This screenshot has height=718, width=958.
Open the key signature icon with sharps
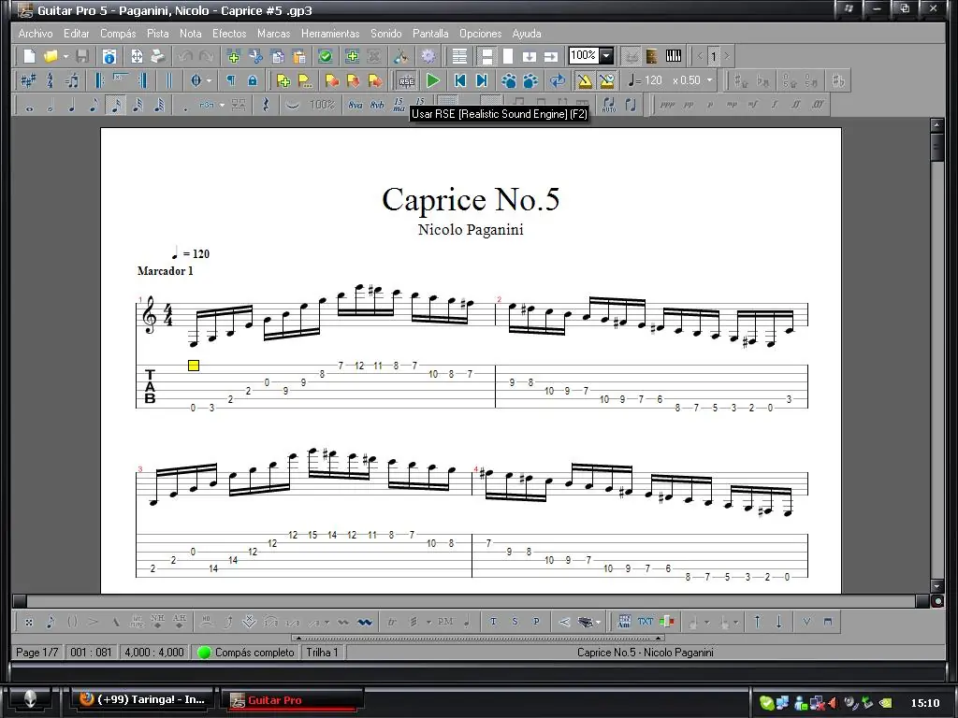pyautogui.click(x=28, y=80)
